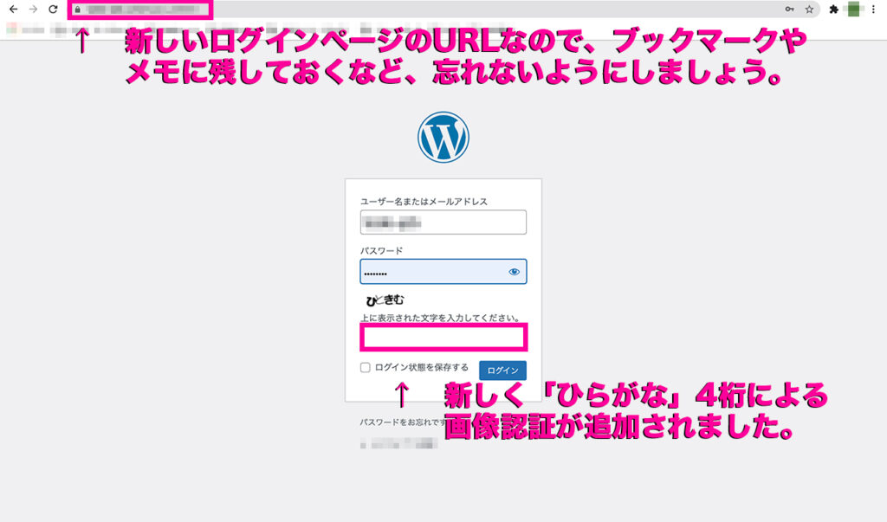Check the ログイン状態を保存する checkbox
This screenshot has width=887, height=522.
(366, 368)
